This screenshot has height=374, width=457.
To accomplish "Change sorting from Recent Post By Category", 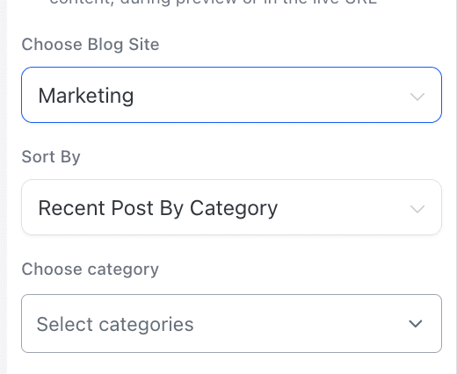I will click(x=231, y=207).
